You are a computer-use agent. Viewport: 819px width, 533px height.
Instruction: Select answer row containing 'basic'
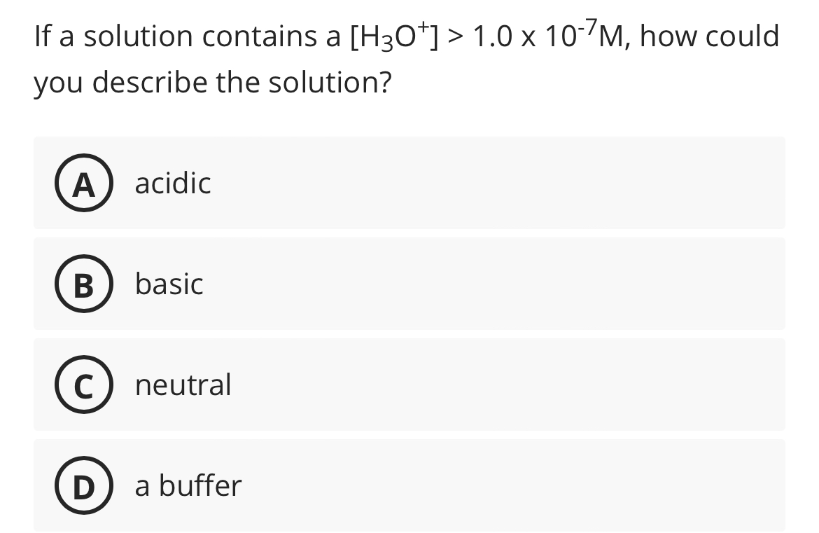pyautogui.click(x=409, y=284)
